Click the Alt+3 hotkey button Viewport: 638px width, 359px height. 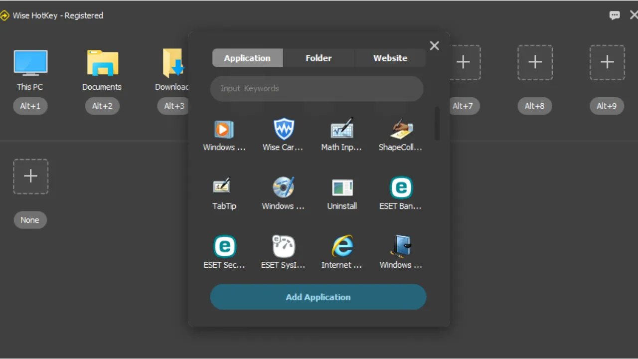pyautogui.click(x=174, y=106)
